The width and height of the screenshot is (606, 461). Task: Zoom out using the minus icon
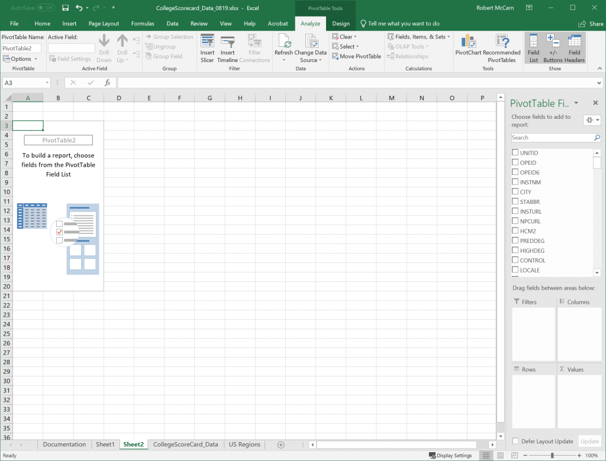pyautogui.click(x=527, y=456)
